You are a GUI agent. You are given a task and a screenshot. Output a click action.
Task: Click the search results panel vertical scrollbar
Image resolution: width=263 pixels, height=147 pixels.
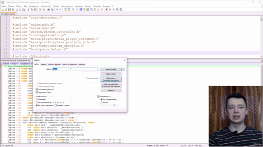[x=261, y=103]
